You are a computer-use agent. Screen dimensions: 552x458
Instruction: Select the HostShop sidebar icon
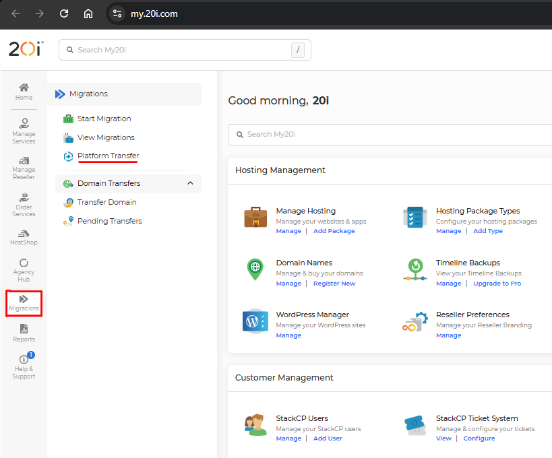[24, 236]
